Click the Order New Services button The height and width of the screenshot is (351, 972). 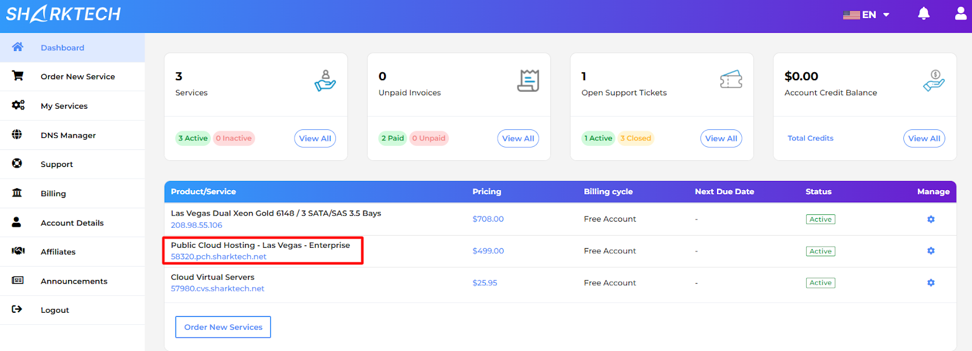click(x=223, y=327)
